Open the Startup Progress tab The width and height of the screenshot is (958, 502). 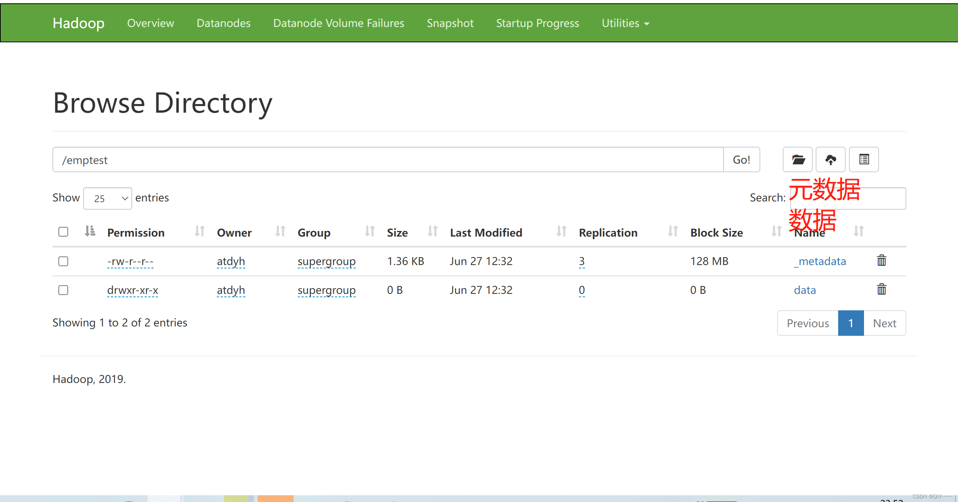(x=537, y=23)
